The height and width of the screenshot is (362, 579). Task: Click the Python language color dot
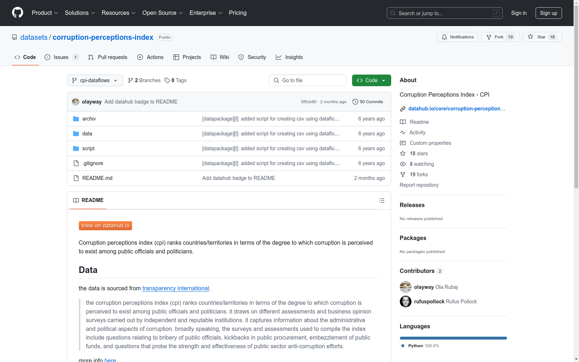point(403,346)
